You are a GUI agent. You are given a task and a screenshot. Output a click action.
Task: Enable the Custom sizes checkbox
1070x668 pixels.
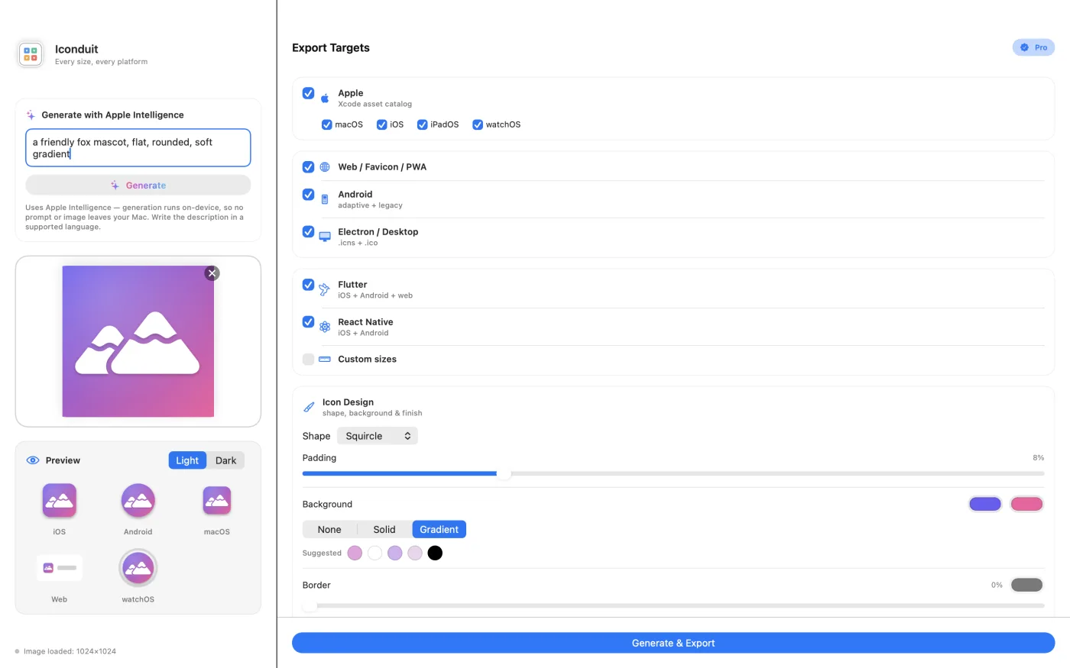pyautogui.click(x=308, y=360)
